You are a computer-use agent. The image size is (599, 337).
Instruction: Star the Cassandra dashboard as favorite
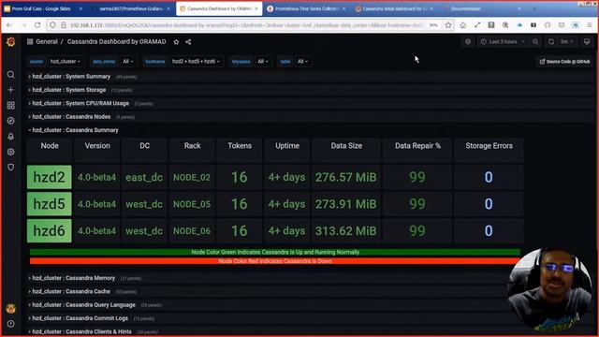[176, 42]
